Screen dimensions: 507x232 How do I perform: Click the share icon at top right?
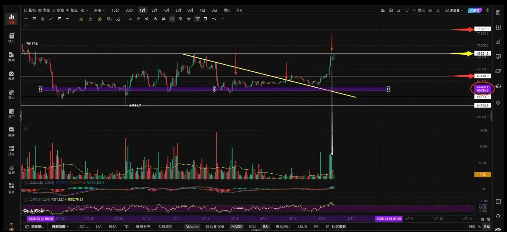487,10
